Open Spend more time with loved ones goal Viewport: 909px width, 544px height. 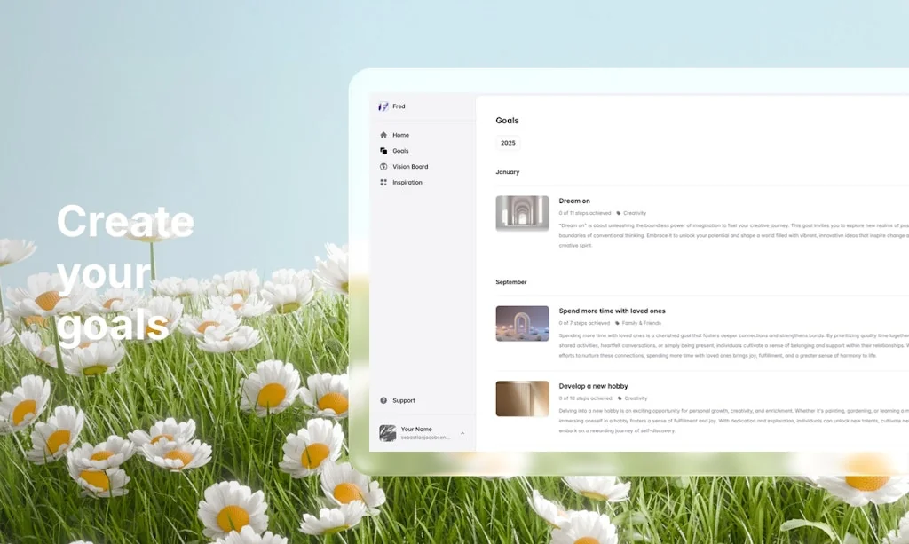(x=613, y=311)
